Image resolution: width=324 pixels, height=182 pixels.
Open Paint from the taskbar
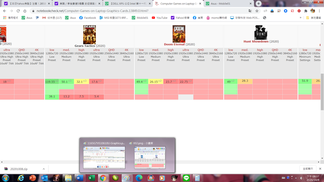coord(126,178)
